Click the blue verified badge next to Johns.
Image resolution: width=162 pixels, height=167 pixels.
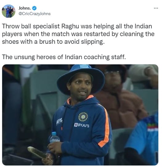[34, 8]
